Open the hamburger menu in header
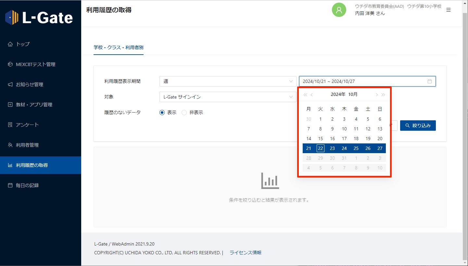 (449, 10)
